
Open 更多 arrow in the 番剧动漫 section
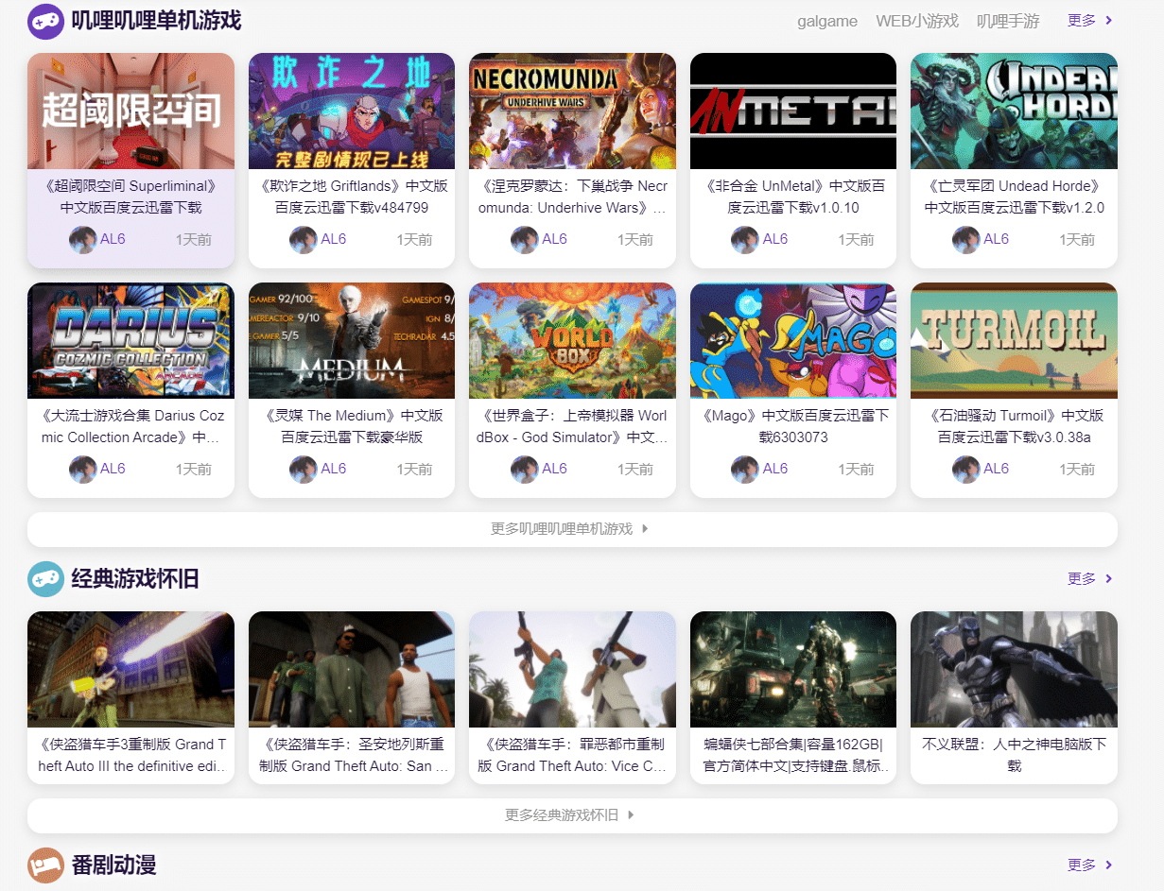[x=1090, y=865]
